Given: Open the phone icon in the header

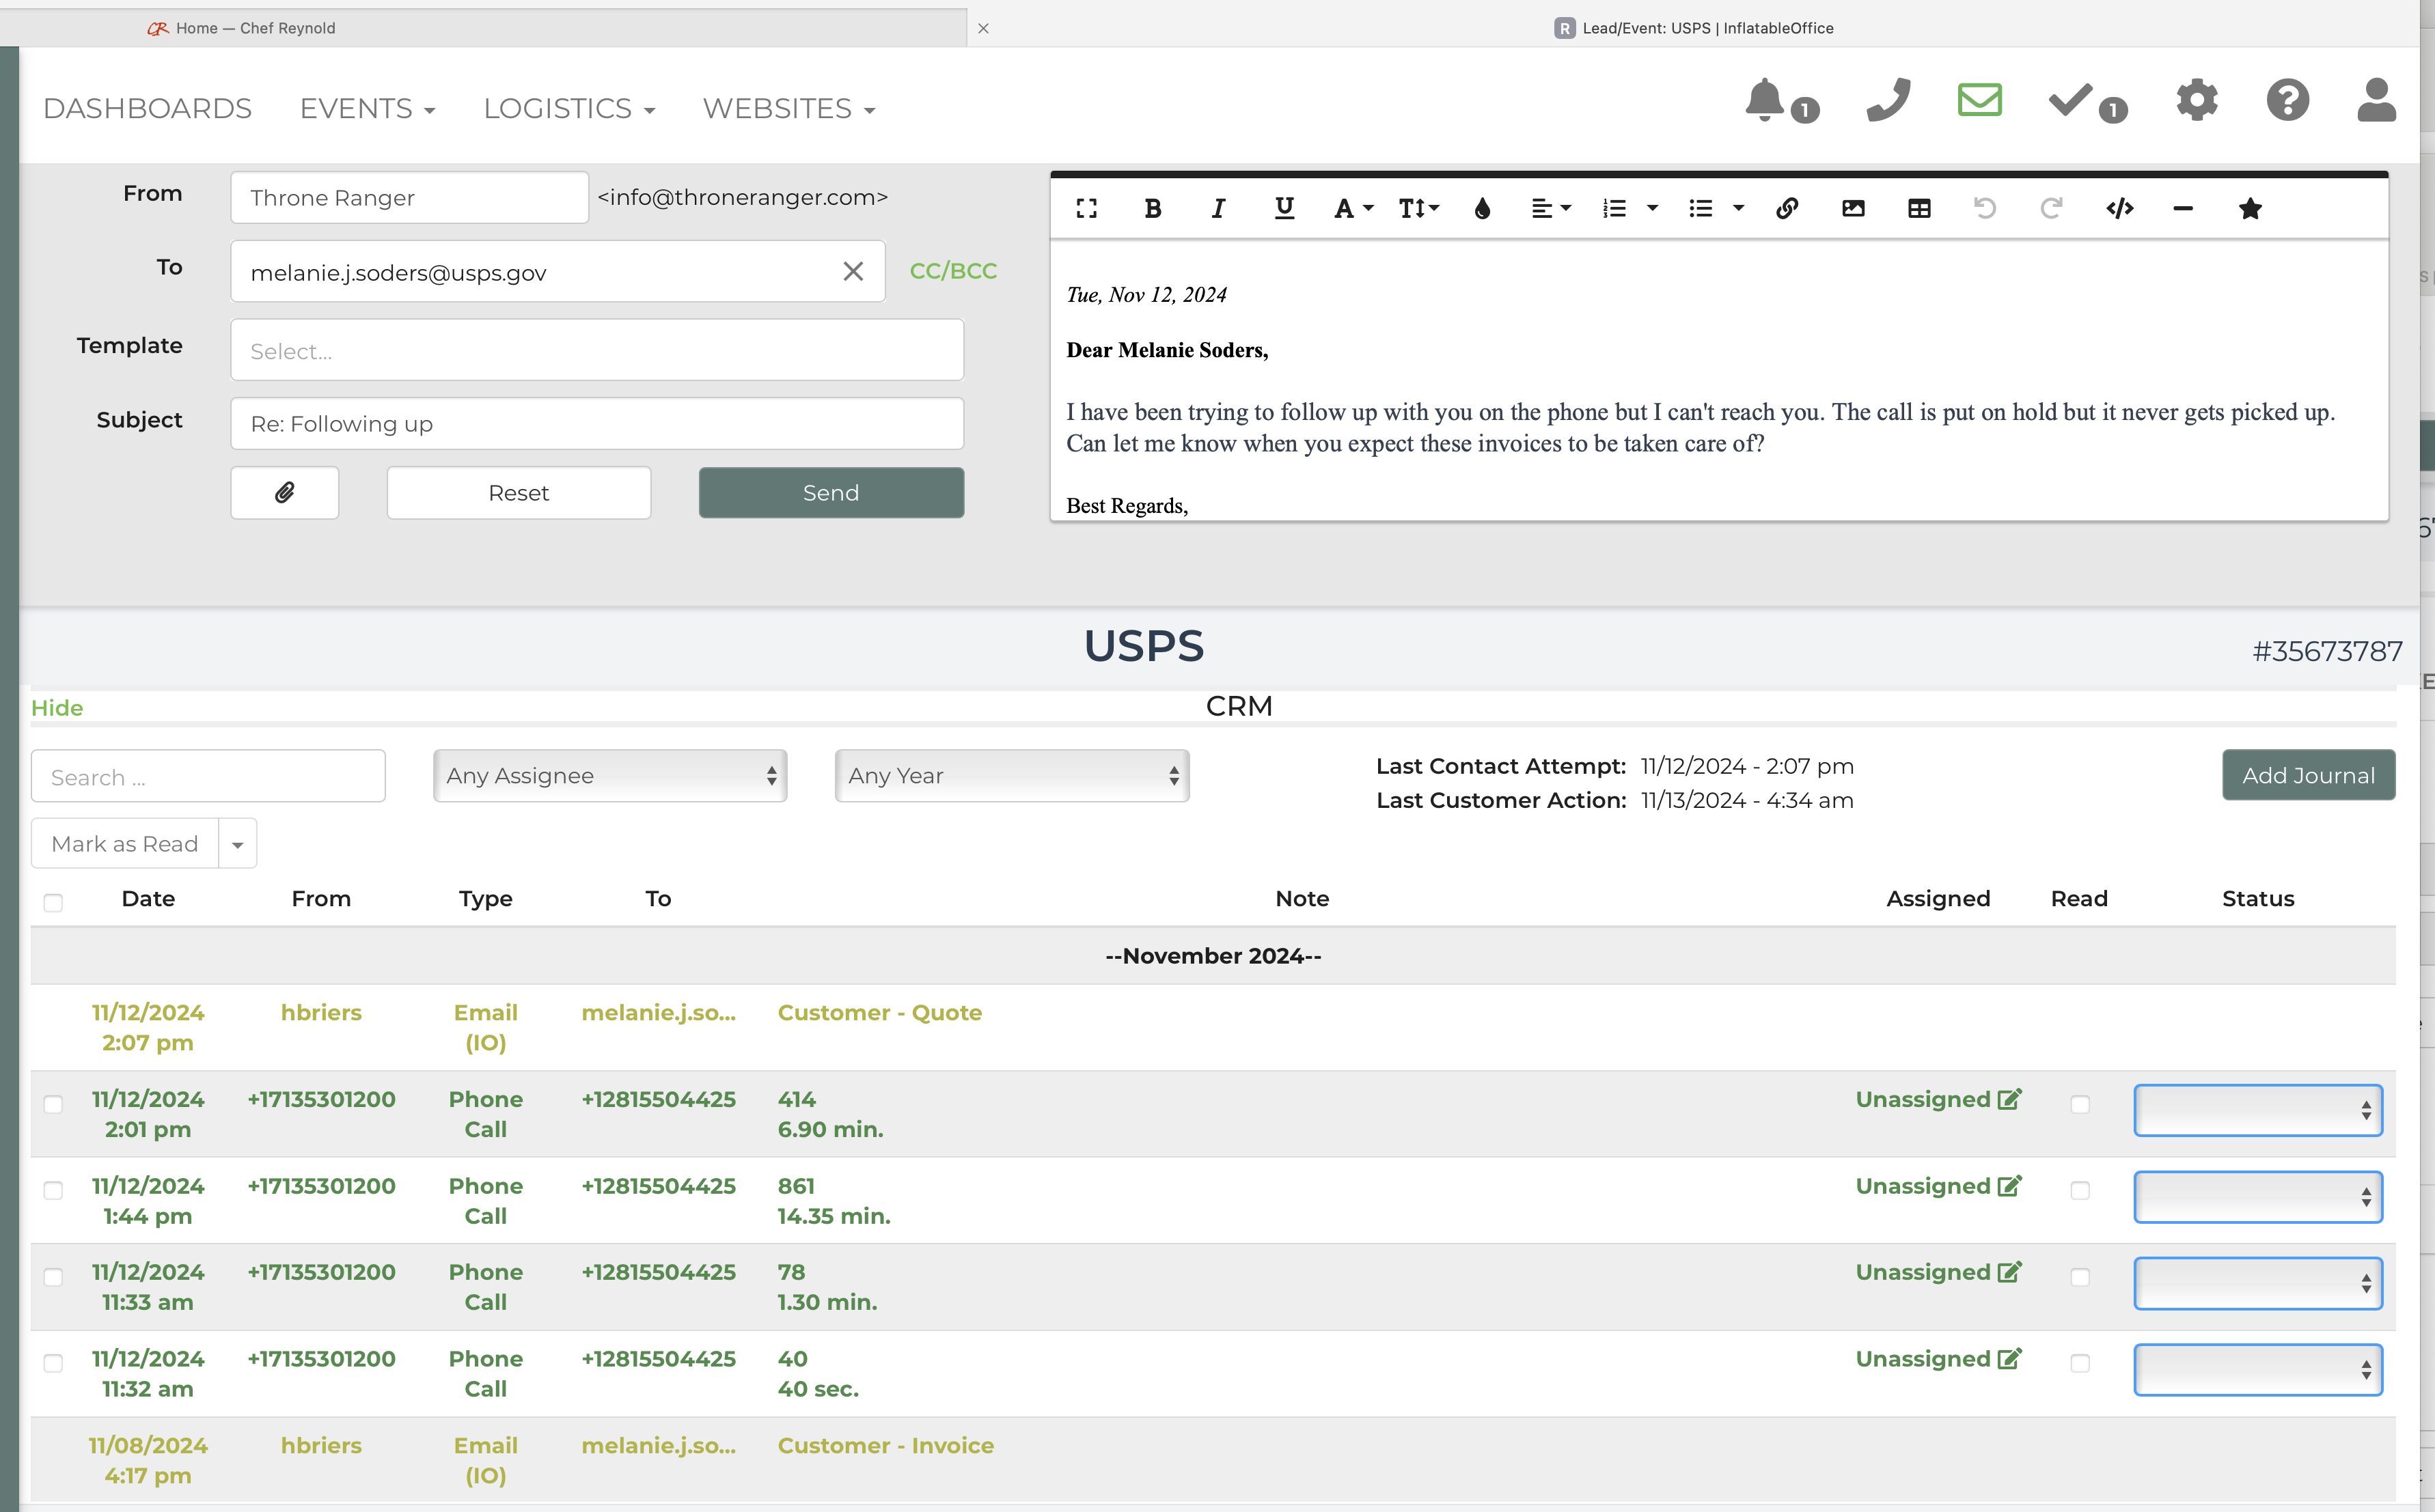Looking at the screenshot, I should coord(1888,100).
